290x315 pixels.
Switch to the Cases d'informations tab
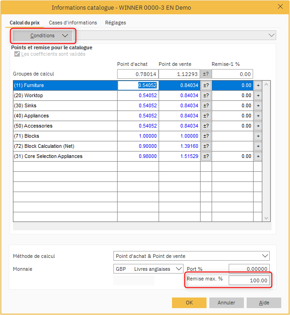pos(73,23)
